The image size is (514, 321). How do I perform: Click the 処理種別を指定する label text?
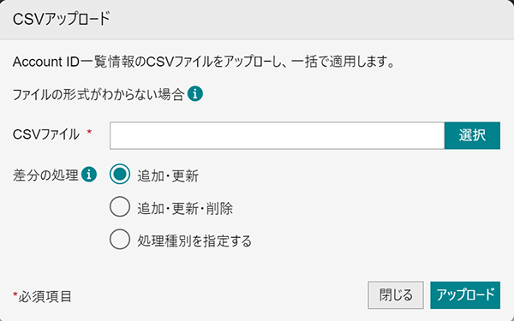194,241
